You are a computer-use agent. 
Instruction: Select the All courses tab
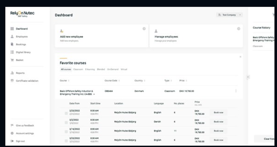(x=66, y=69)
